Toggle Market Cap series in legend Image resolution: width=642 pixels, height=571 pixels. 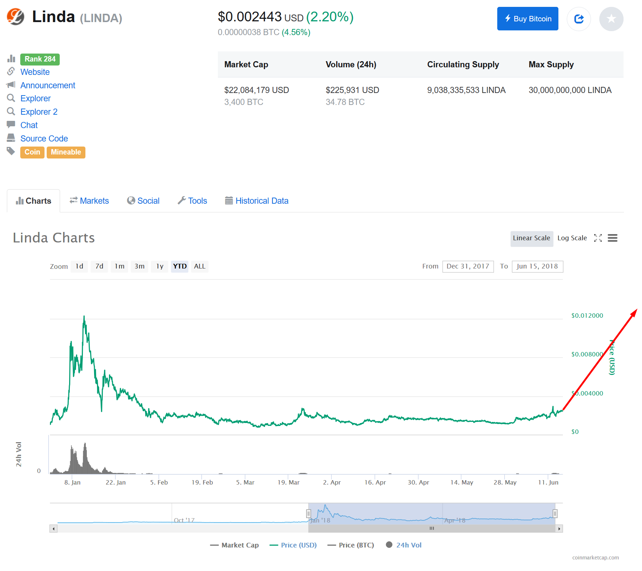pyautogui.click(x=235, y=545)
